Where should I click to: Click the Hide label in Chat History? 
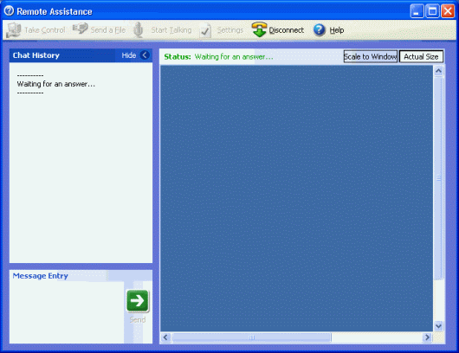pyautogui.click(x=129, y=55)
